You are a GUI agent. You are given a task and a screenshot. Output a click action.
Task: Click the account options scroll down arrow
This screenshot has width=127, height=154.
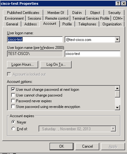(x=117, y=108)
